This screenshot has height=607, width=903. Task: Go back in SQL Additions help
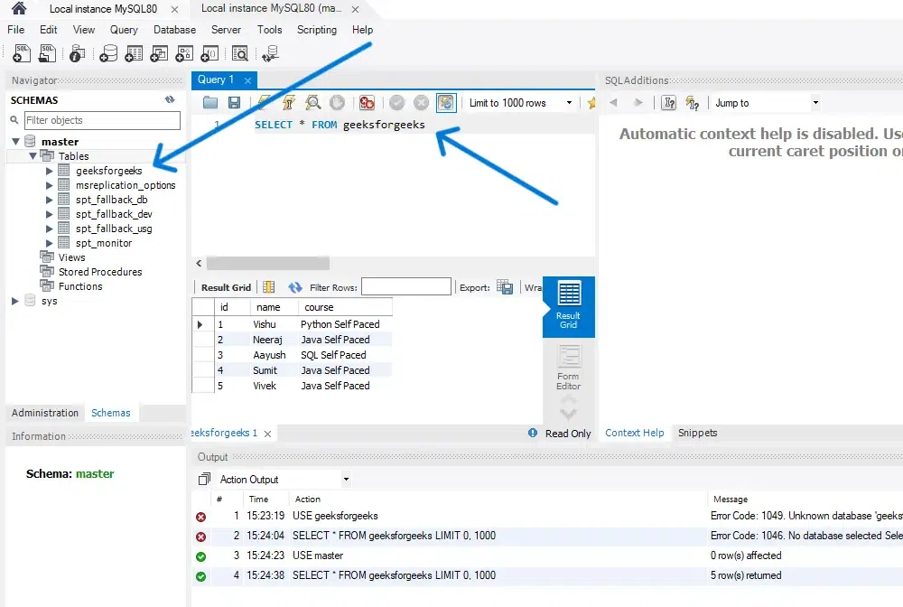[x=613, y=102]
